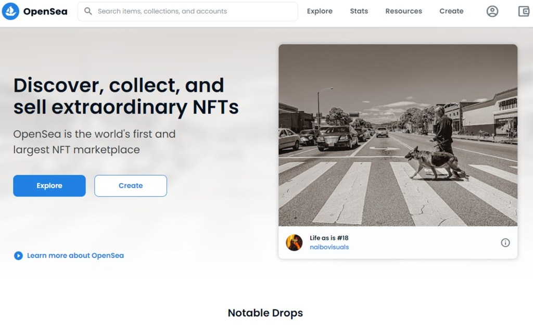Open the wallet icon
Viewport: 533px width, 333px height.
(x=522, y=11)
